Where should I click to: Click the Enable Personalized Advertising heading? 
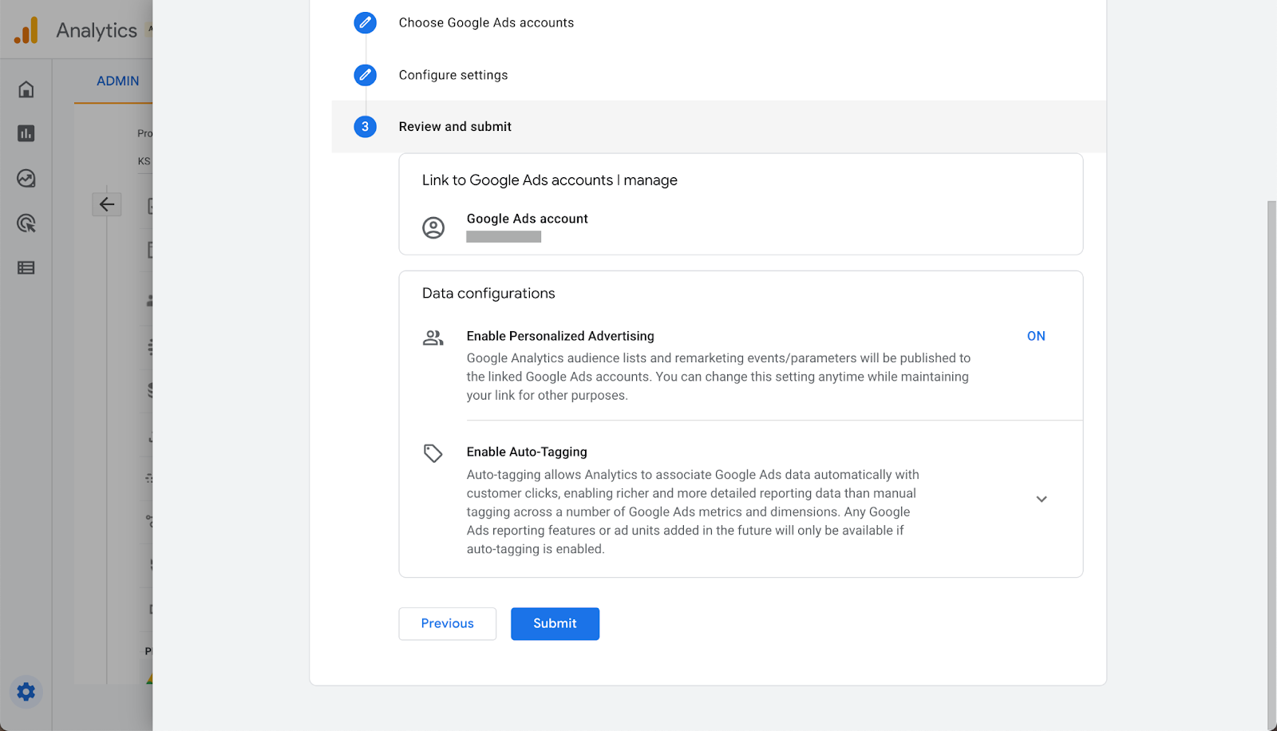click(x=560, y=336)
